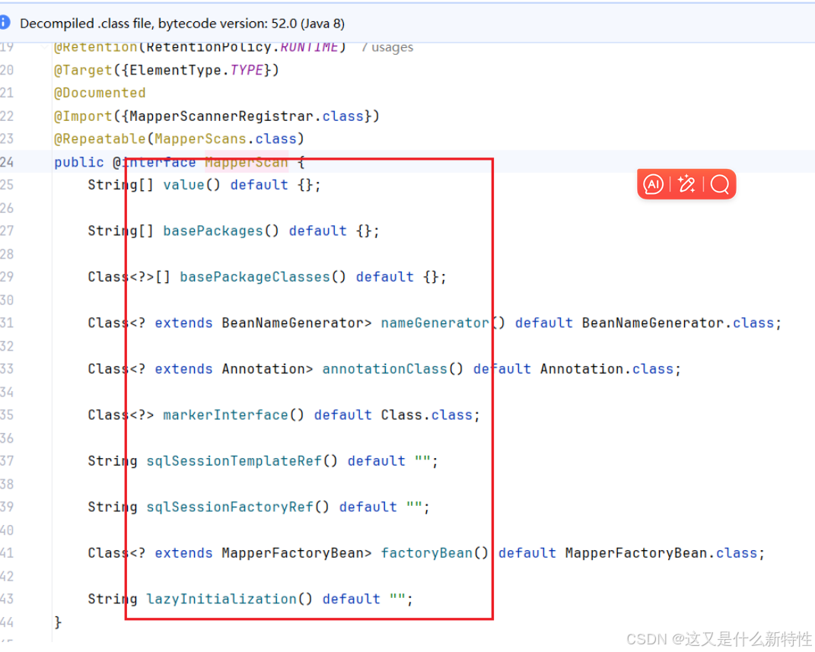Viewport: 815px width, 652px height.
Task: Click MapperScannerRegistrar in @Import line
Action: (x=222, y=116)
